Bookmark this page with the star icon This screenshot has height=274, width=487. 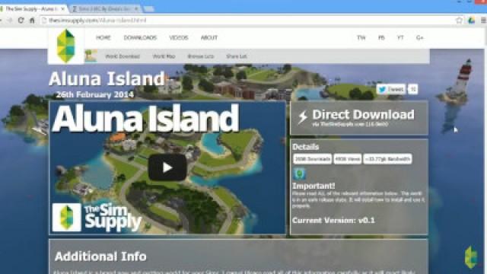(459, 21)
